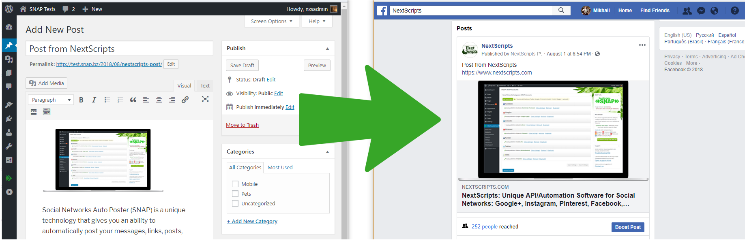Click the laptop image in the editor
Viewport: 747px width, 241px height.
[103, 160]
